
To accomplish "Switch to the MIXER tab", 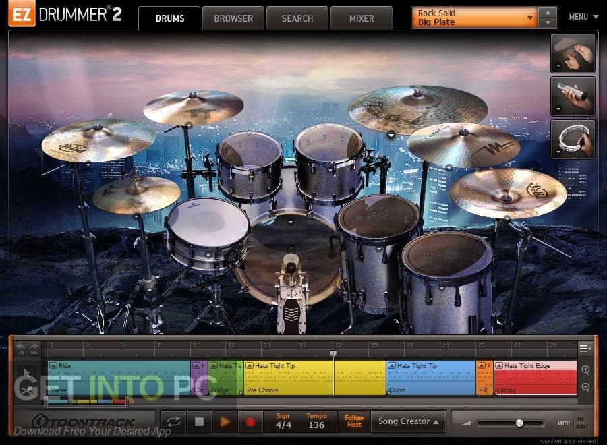I will pyautogui.click(x=362, y=18).
